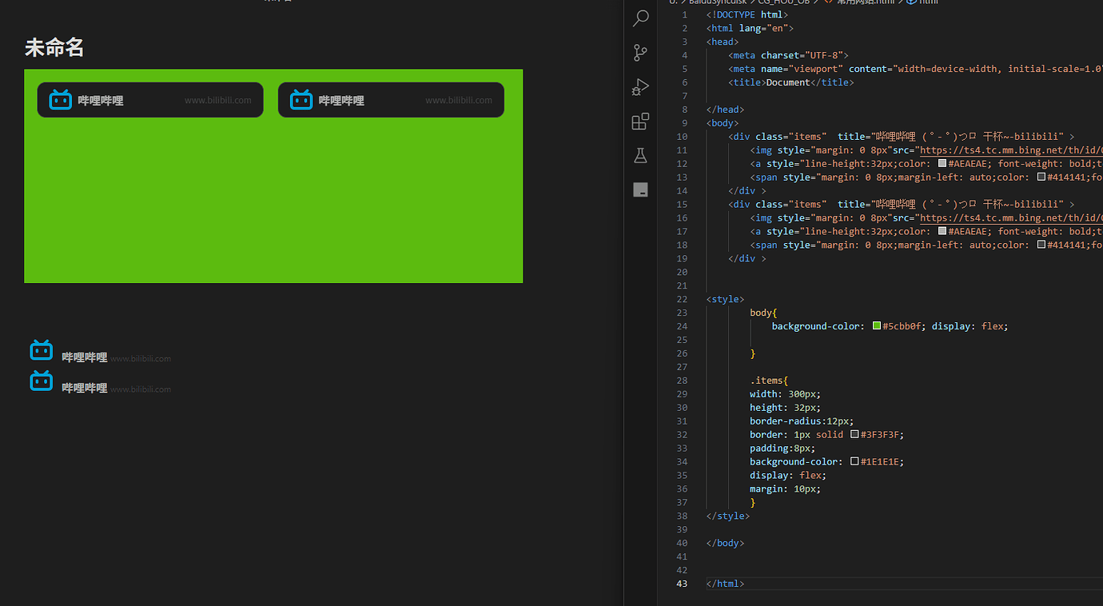Click the #1E1E1E color swatch on line 34
The image size is (1103, 606).
(857, 461)
